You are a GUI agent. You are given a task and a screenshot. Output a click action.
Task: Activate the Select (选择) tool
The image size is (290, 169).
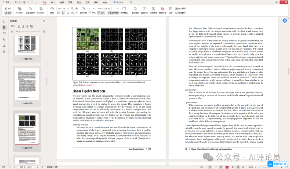8,13
